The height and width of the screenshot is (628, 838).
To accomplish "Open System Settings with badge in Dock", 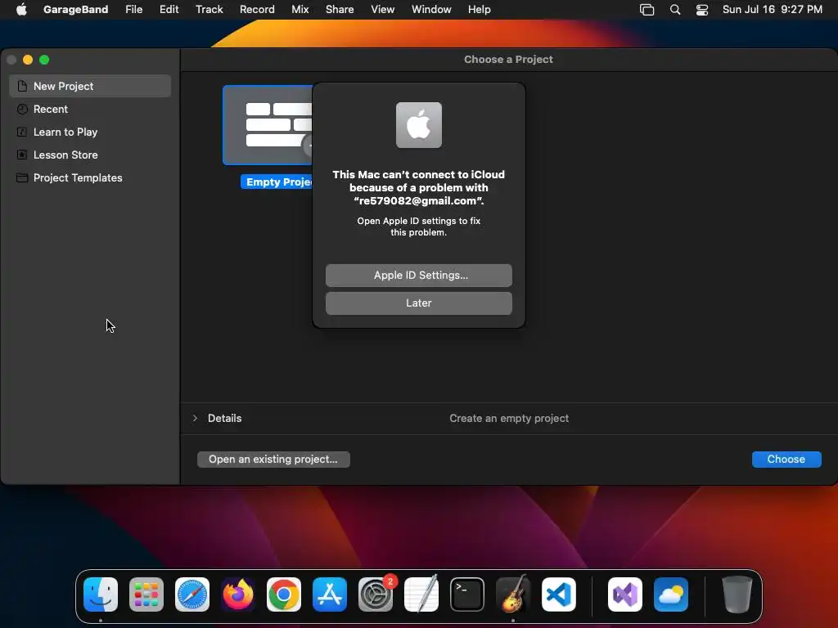I will [376, 594].
